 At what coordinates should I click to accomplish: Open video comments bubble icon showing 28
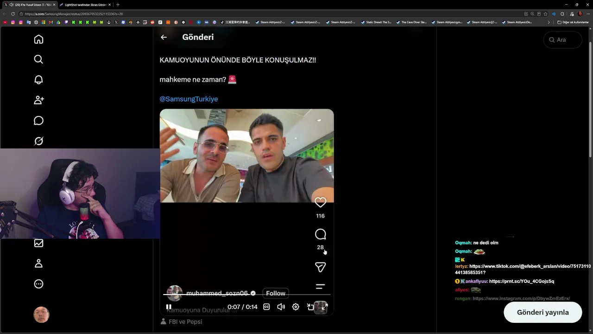coord(320,234)
